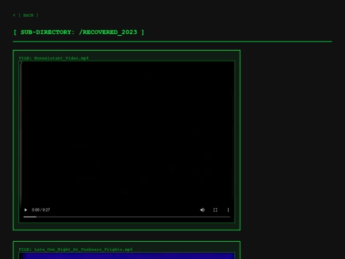Mute the Nonexistant_Video player volume
The height and width of the screenshot is (259, 345).
pos(203,210)
